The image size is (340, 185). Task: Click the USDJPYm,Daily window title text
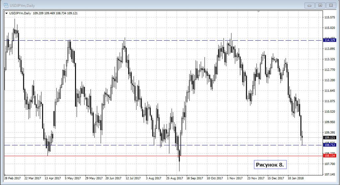click(23, 5)
